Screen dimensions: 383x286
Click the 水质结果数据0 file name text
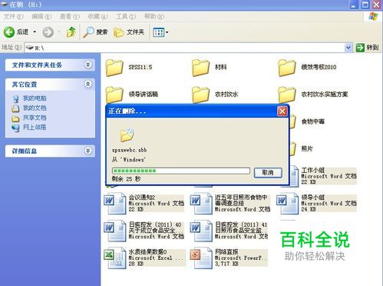pyautogui.click(x=147, y=251)
